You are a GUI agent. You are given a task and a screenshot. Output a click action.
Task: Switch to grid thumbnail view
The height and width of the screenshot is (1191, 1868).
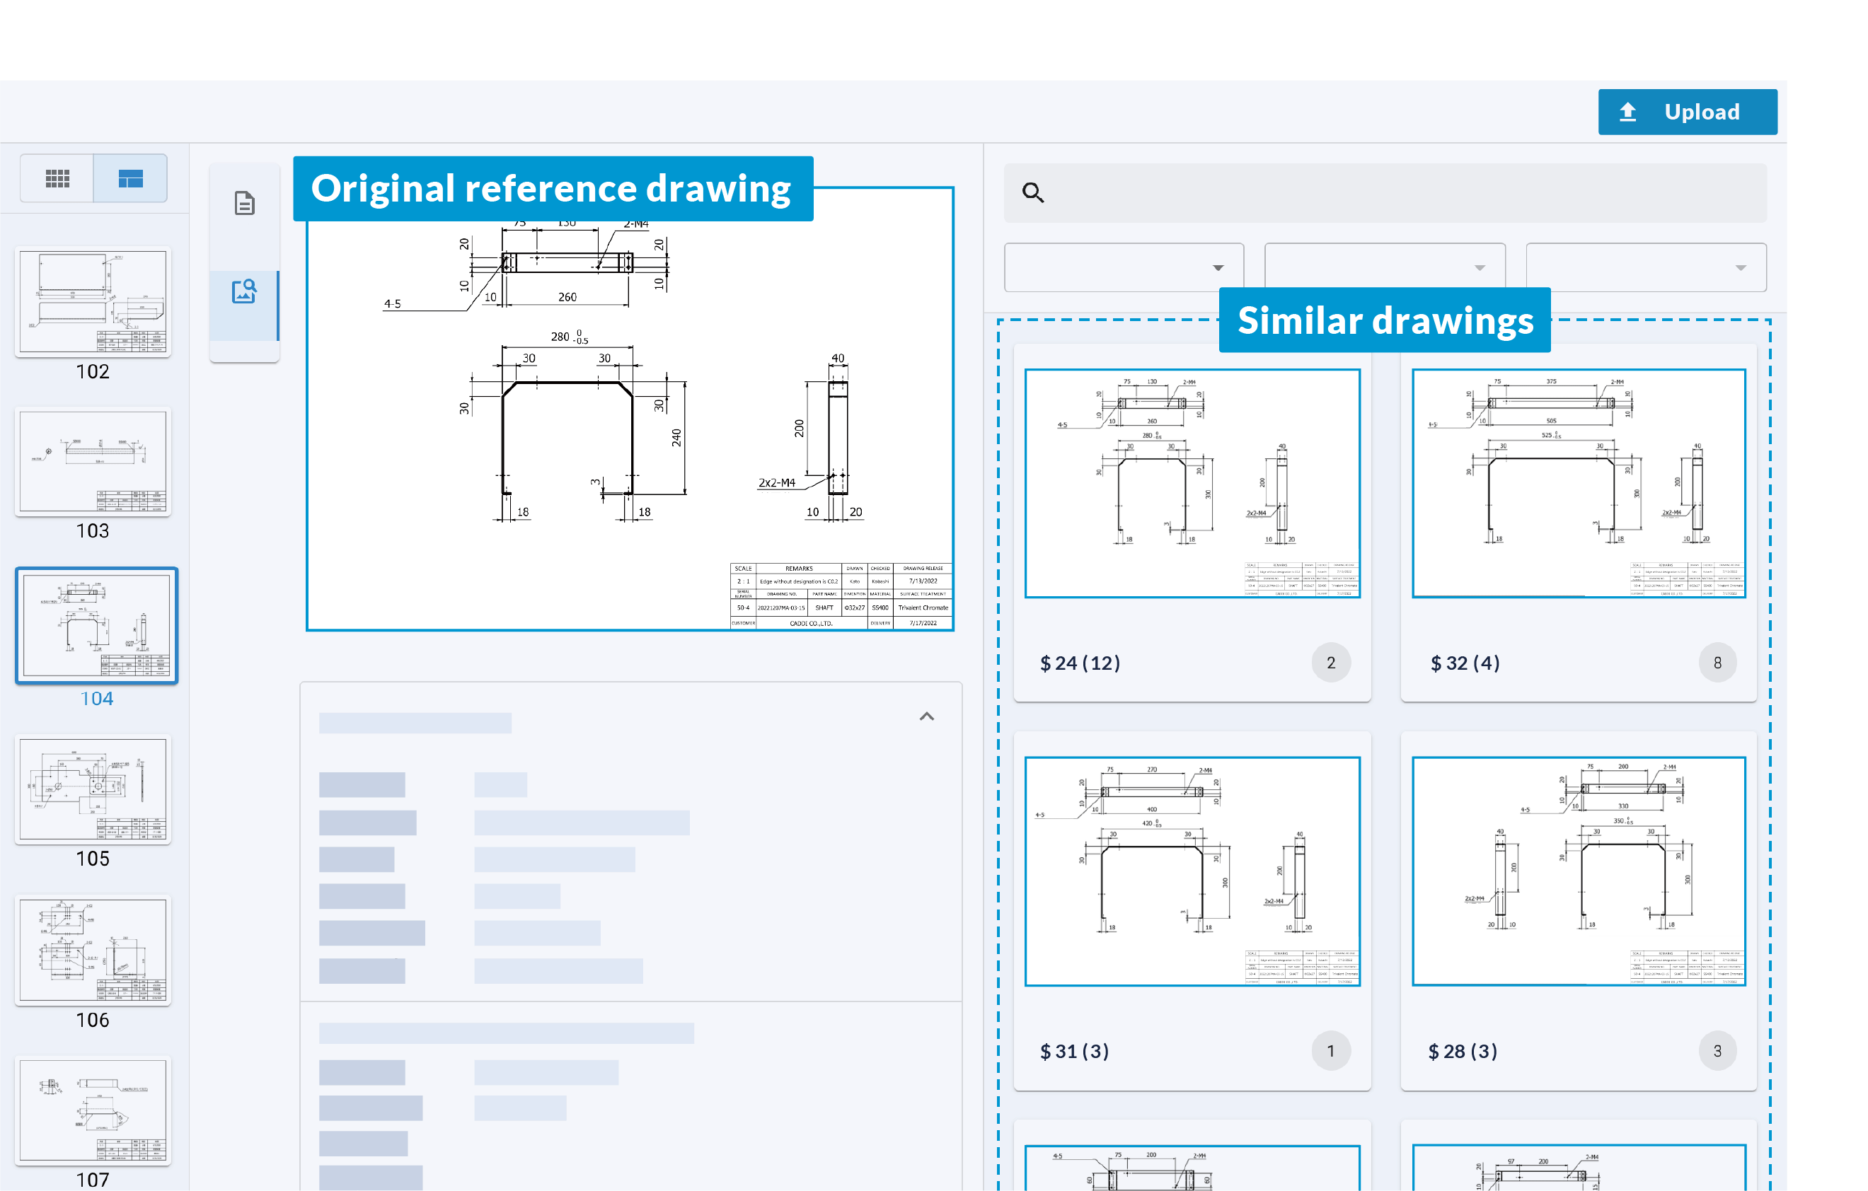point(57,178)
